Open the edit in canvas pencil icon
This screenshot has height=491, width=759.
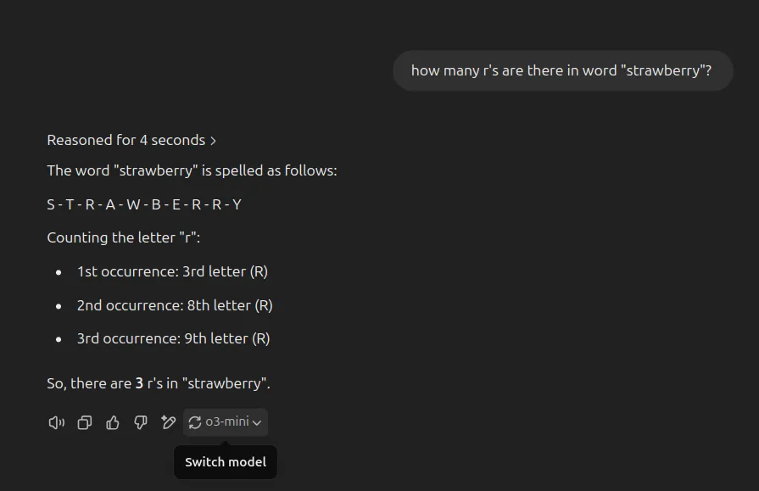coord(168,422)
